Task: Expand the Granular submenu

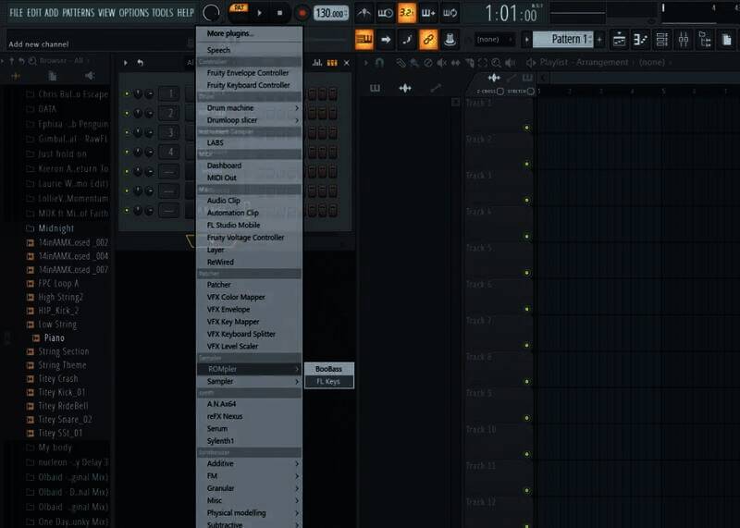Action: tap(249, 488)
